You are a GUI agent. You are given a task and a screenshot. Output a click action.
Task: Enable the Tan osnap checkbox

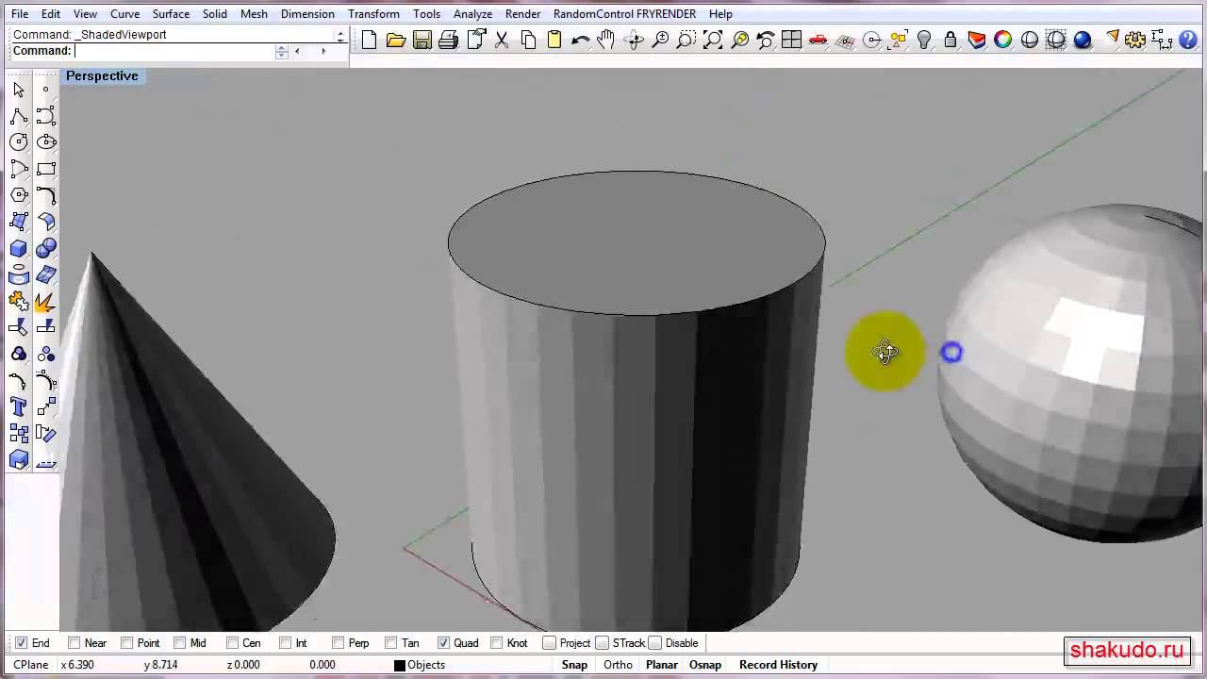(391, 643)
